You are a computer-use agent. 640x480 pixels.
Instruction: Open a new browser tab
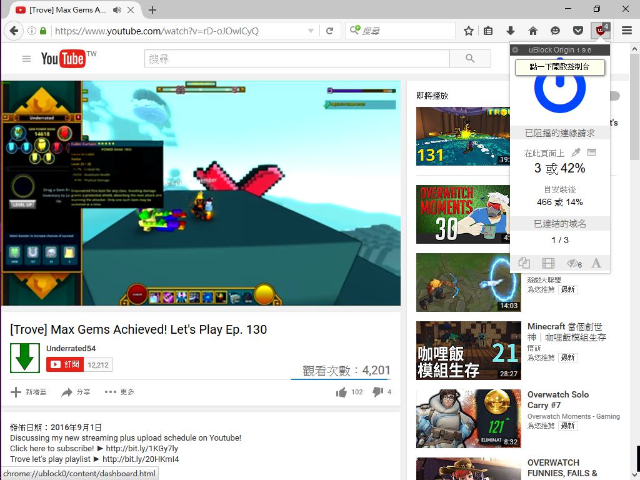click(x=152, y=10)
